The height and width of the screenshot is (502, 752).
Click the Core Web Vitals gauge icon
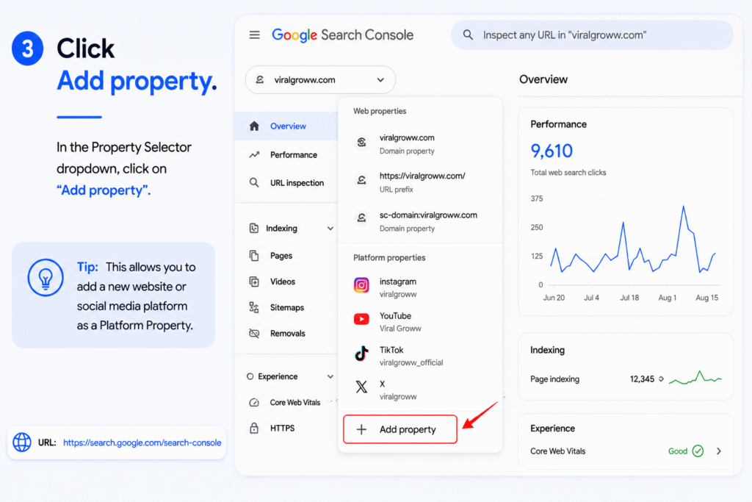point(254,403)
